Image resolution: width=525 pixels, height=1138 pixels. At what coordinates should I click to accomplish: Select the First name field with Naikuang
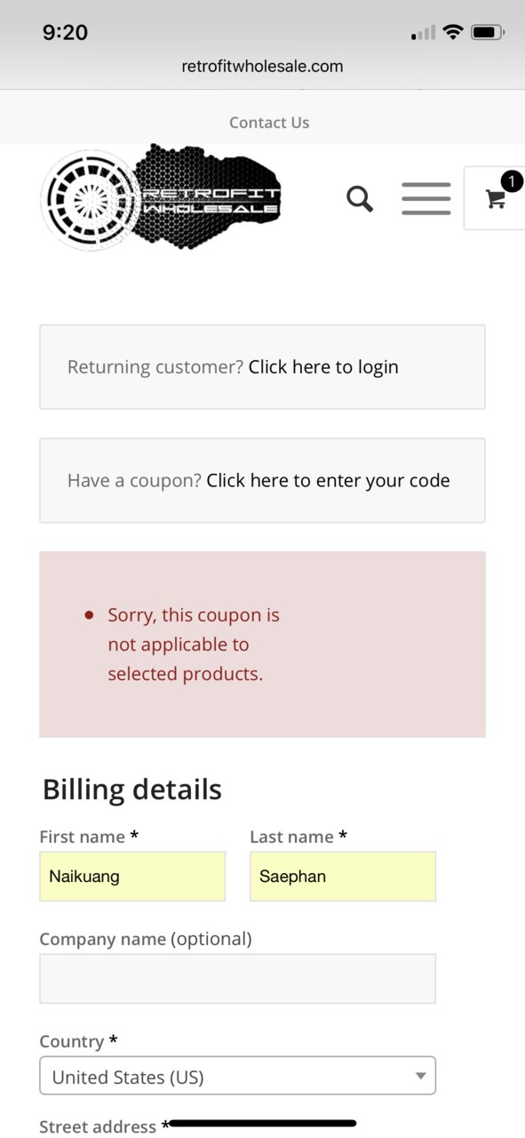coord(132,877)
